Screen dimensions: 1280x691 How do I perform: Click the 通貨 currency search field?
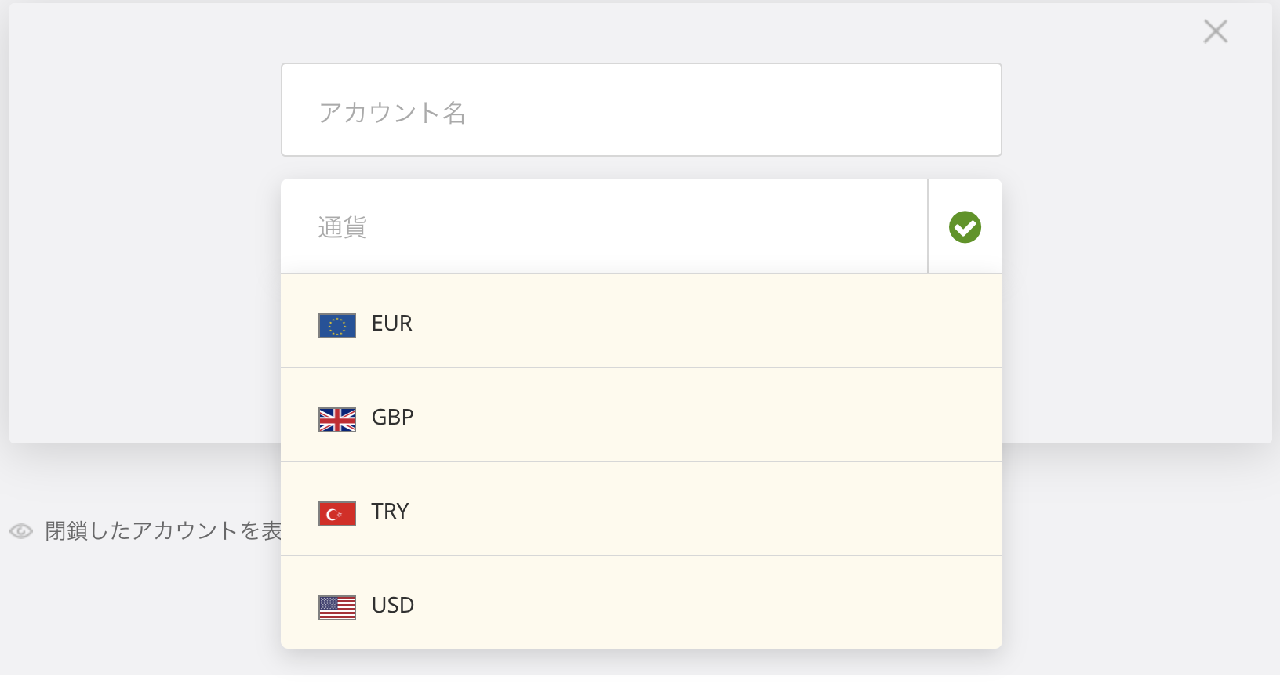pos(604,226)
